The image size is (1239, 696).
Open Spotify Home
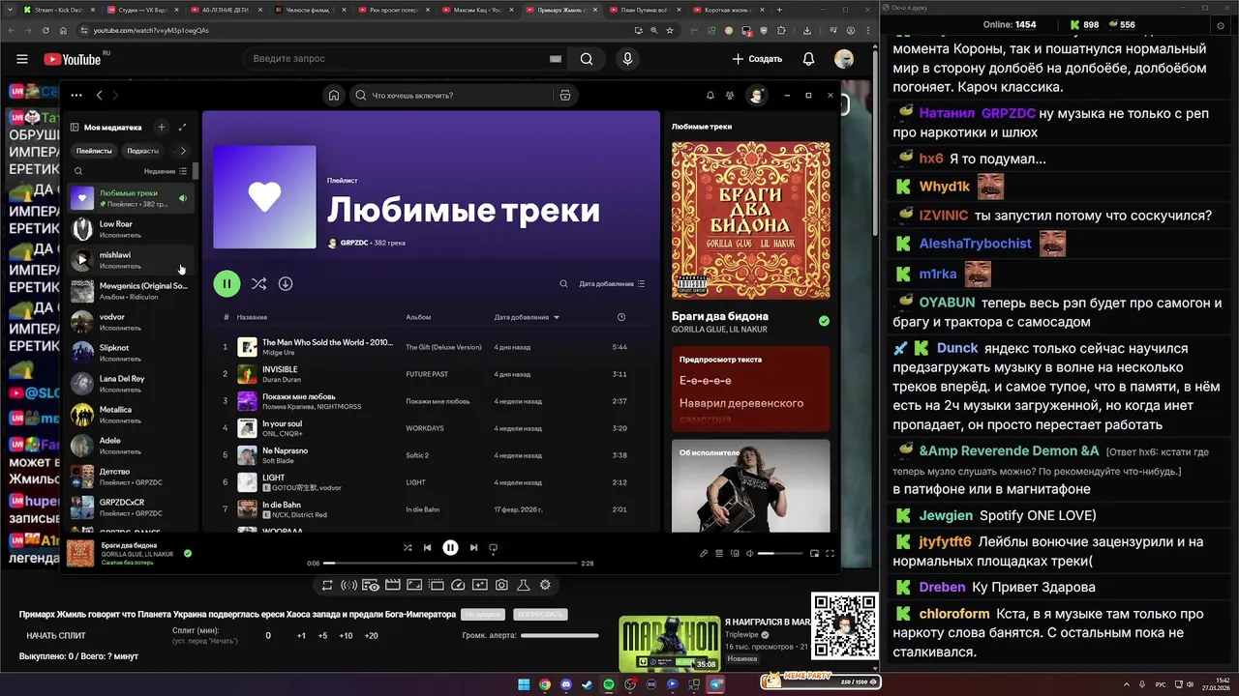tap(334, 95)
